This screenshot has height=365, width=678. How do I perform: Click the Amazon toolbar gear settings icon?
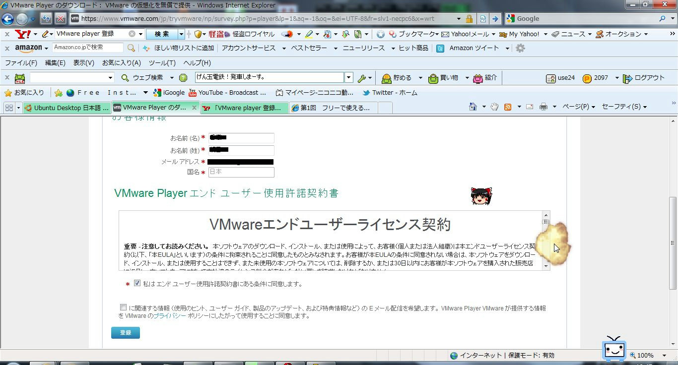[x=520, y=48]
